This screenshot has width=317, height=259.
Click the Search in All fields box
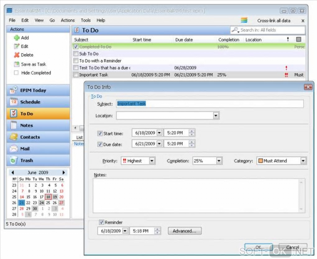tap(268, 30)
